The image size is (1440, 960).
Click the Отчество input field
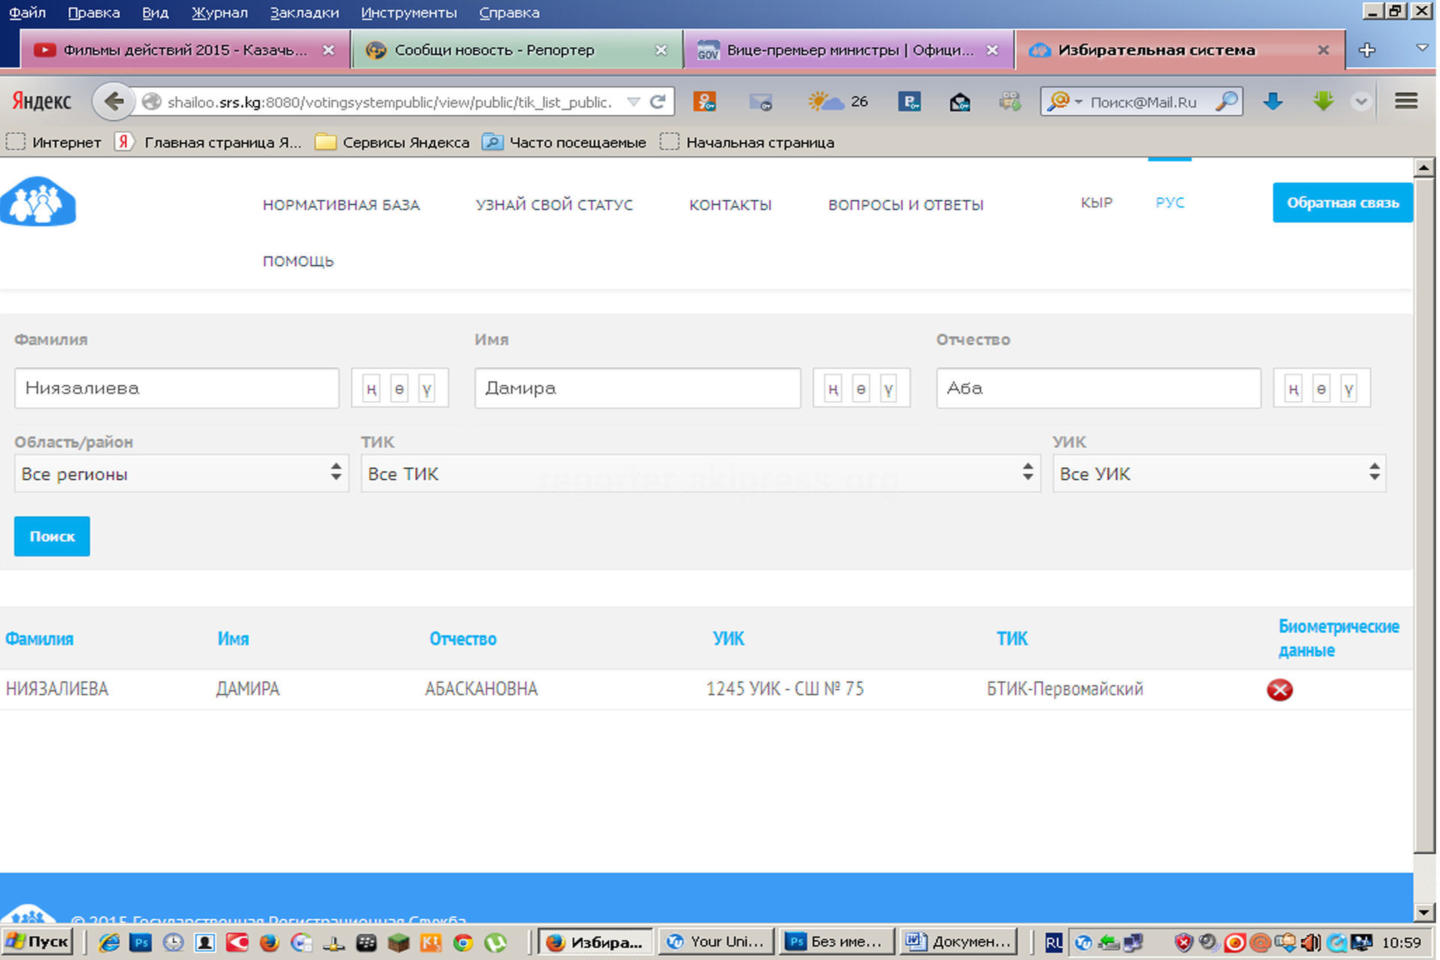(x=1098, y=388)
